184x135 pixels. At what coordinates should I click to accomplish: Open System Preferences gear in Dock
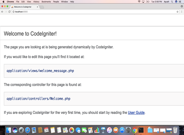pos(128,130)
